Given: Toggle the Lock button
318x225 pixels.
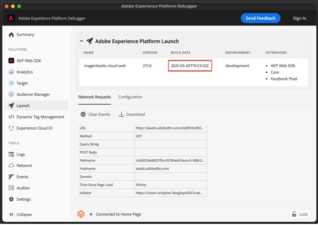Looking at the screenshot, I should coord(300,214).
